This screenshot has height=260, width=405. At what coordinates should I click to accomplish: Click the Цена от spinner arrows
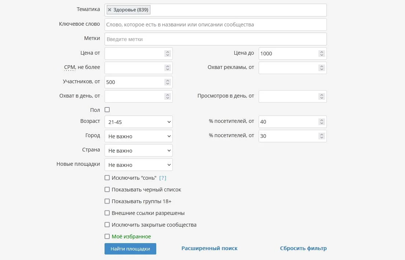[168, 54]
